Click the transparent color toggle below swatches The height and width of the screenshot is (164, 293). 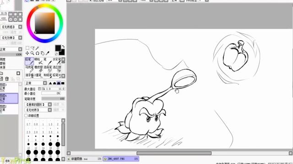[56, 54]
